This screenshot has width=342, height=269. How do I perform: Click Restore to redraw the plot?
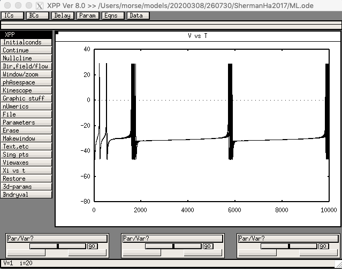pos(26,179)
